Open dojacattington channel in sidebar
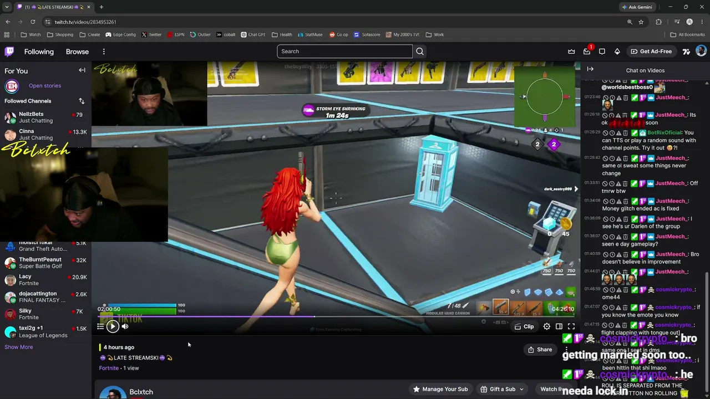 click(x=45, y=297)
